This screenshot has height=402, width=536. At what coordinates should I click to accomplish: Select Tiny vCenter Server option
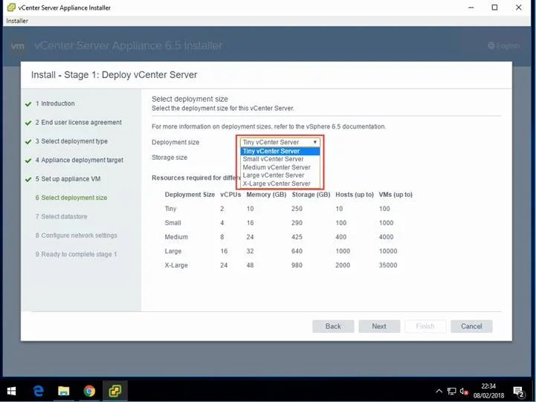pos(280,151)
